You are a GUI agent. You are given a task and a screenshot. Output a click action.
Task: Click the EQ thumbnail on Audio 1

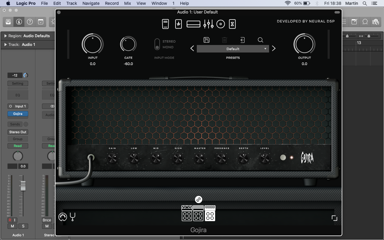(x=18, y=95)
